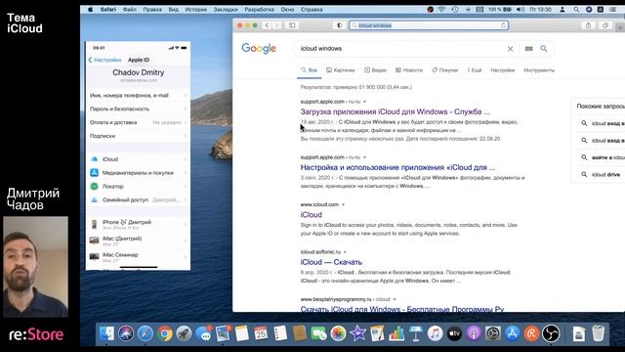
Task: Open the iCloud result link
Action: pos(312,215)
